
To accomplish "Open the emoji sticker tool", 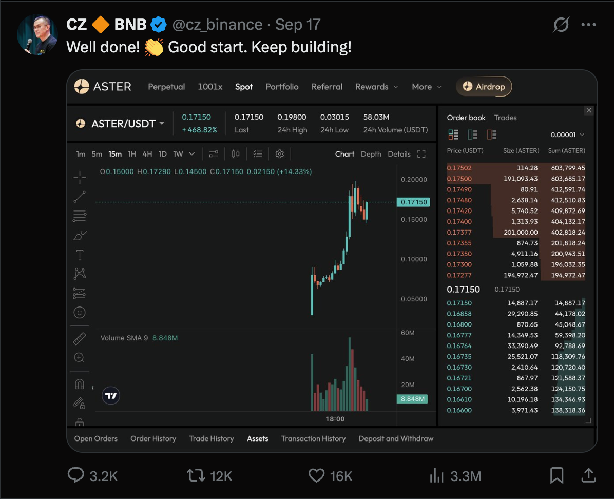I will [80, 312].
